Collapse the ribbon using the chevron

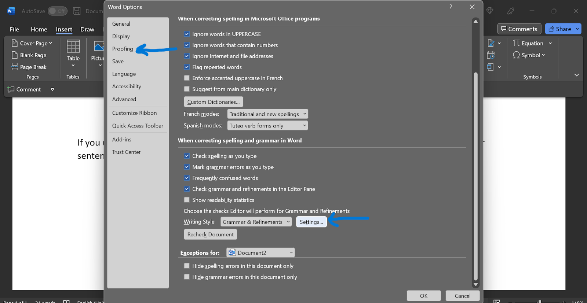577,75
